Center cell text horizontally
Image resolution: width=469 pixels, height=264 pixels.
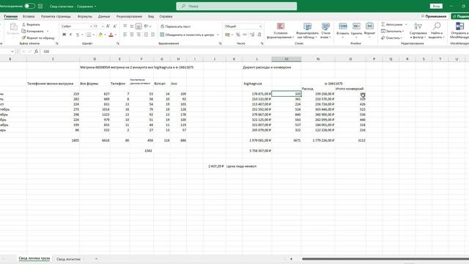coord(132,34)
